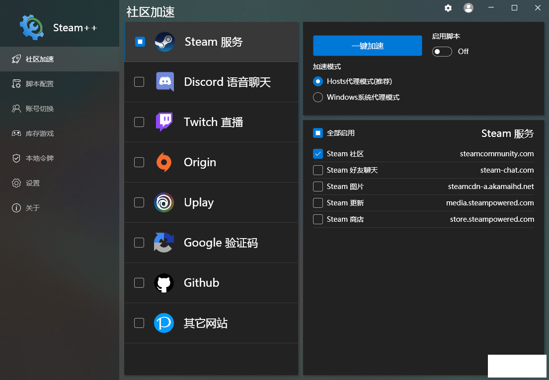This screenshot has width=549, height=380.
Task: Select Windows系统代理模式 radio option
Action: click(318, 97)
